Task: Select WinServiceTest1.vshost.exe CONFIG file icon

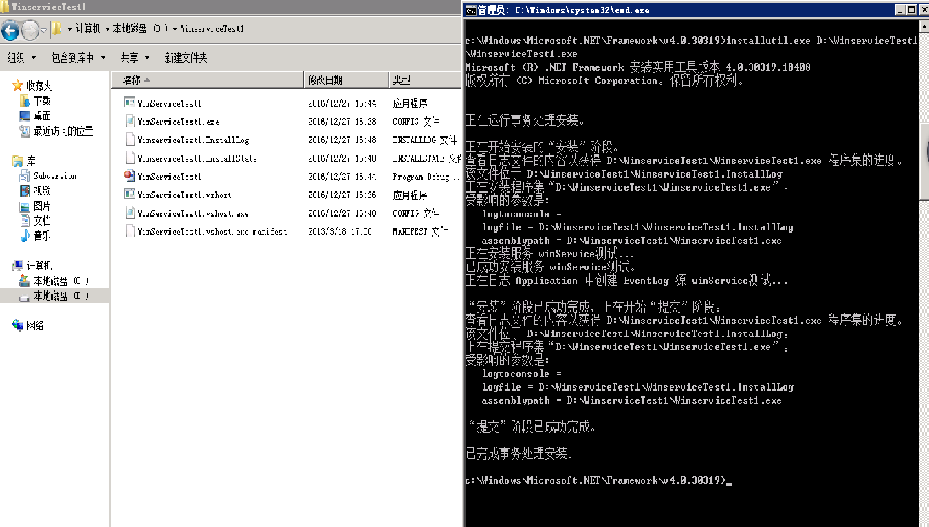Action: 130,213
